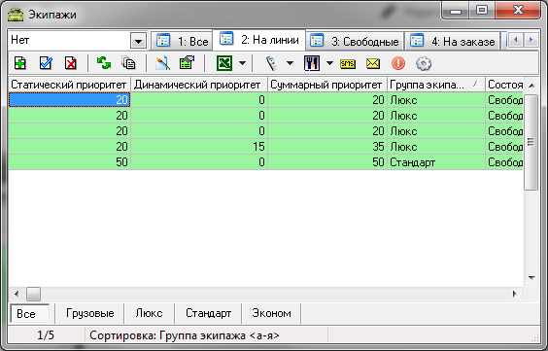Click the phone call icon
548x351 pixels.
tap(271, 63)
